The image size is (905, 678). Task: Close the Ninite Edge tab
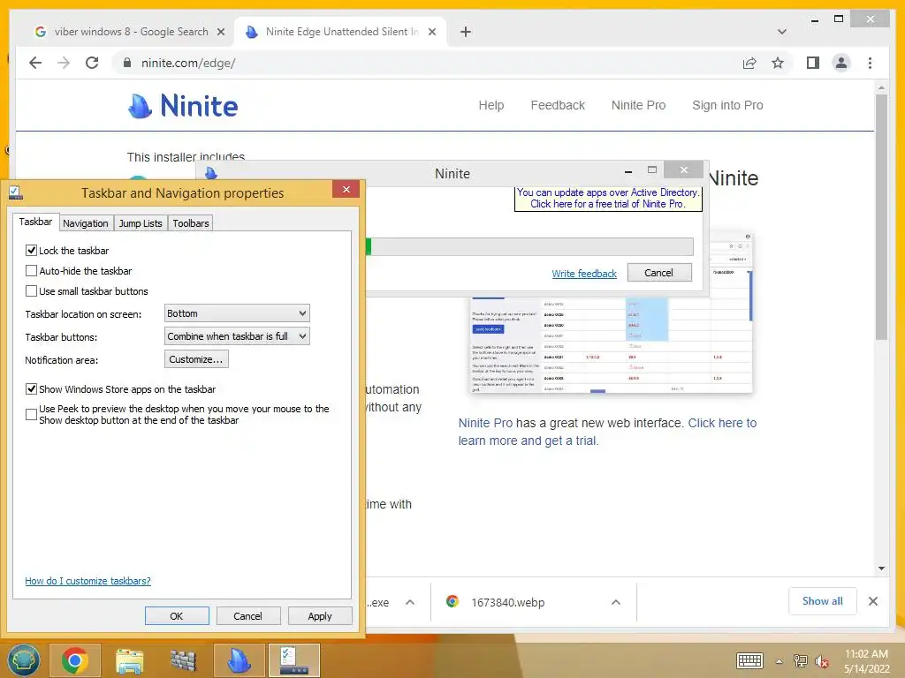(431, 32)
